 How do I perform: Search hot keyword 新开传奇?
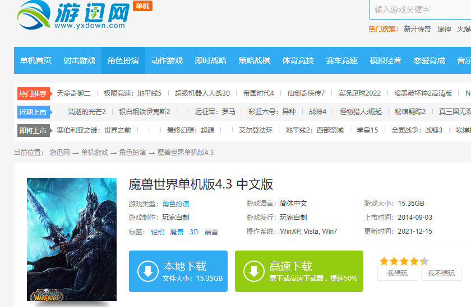[417, 29]
